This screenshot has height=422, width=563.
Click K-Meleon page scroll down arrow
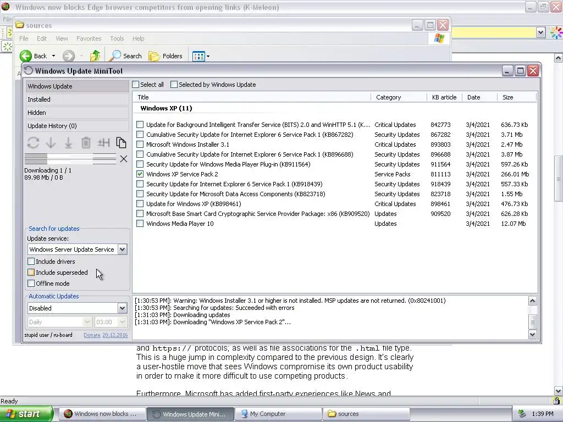559,391
